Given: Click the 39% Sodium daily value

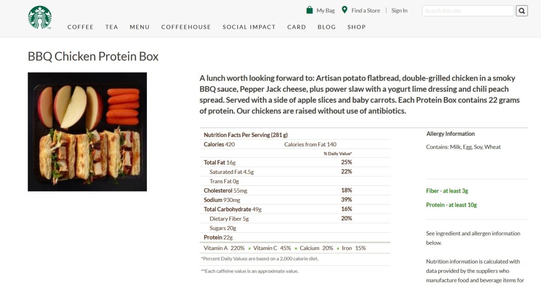Looking at the screenshot, I should pos(347,200).
